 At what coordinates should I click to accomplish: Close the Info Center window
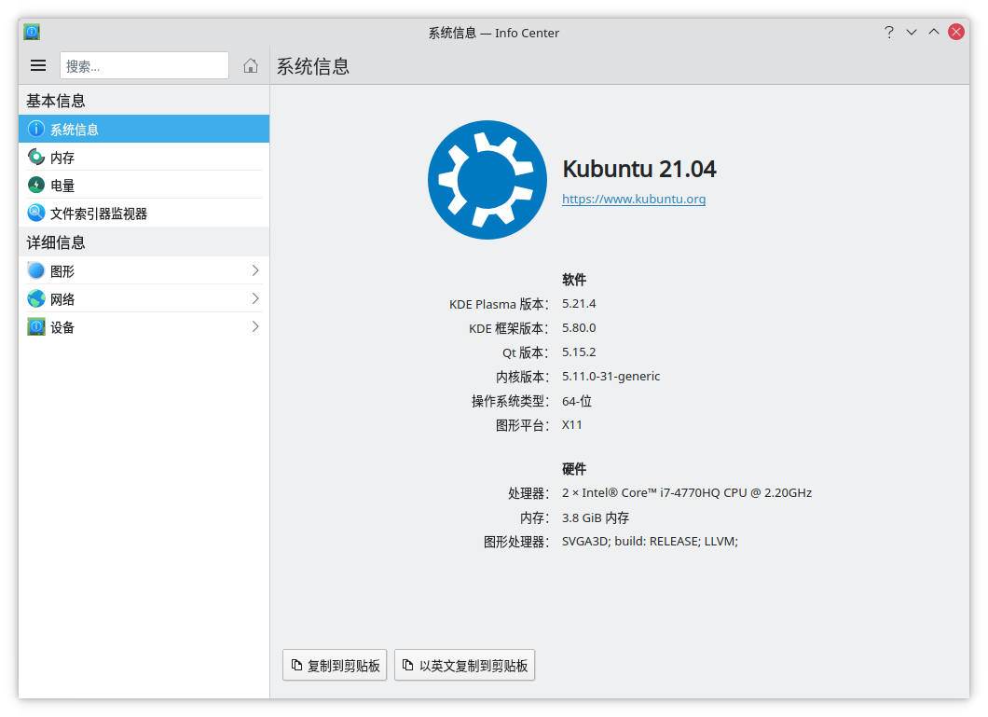(x=956, y=32)
